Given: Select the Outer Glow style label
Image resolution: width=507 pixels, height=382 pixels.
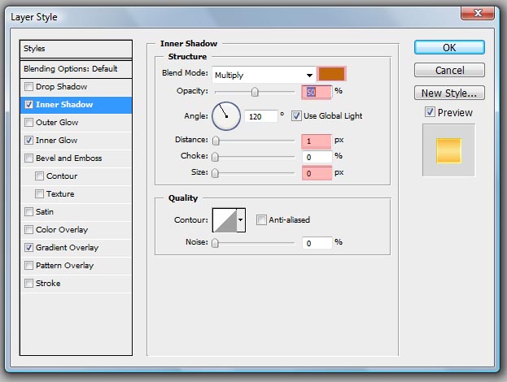Looking at the screenshot, I should point(57,123).
